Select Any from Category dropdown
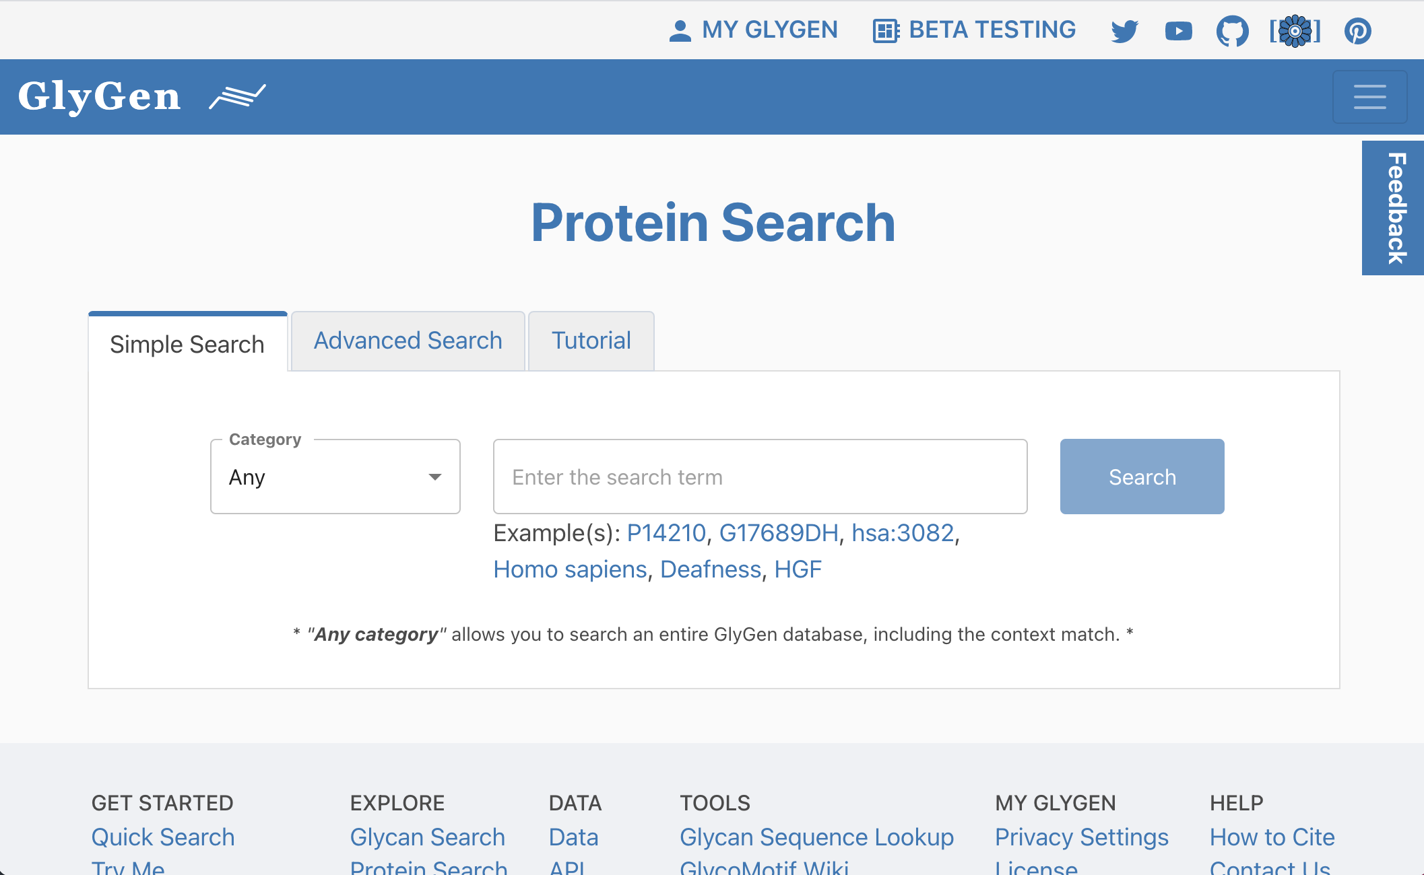1424x875 pixels. coord(333,476)
